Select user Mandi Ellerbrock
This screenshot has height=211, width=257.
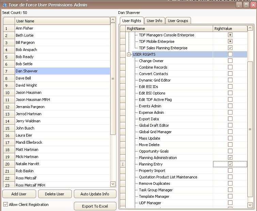pos(62,142)
